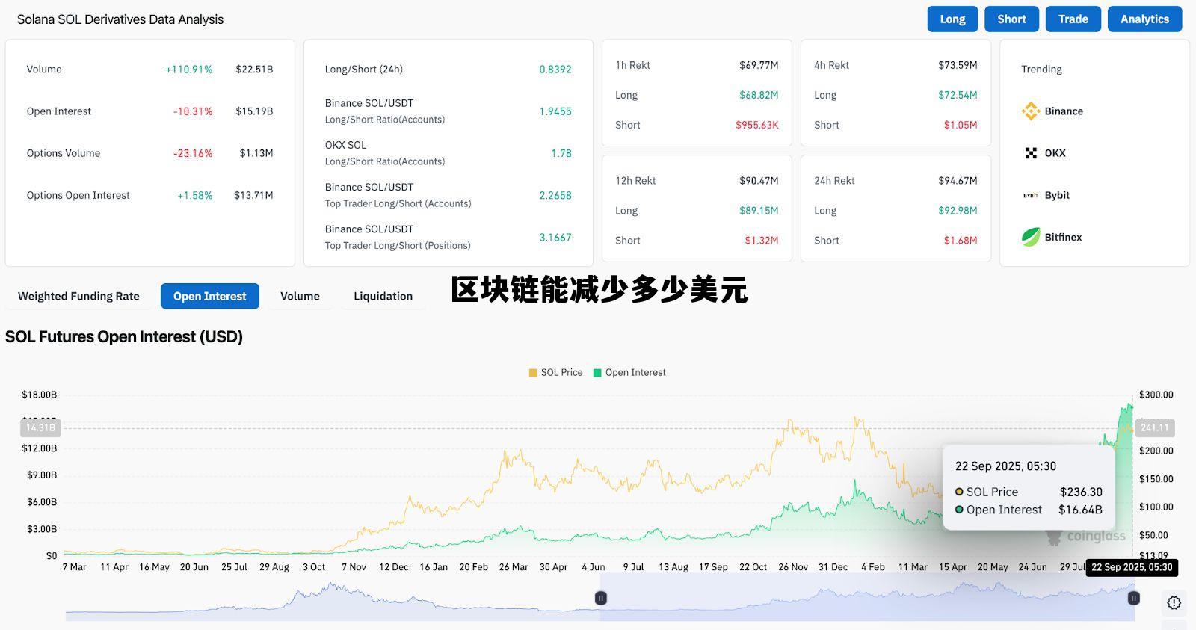Screen dimensions: 1196x630
Task: Click 24h Rekt Short value $1.68M
Action: [961, 241]
